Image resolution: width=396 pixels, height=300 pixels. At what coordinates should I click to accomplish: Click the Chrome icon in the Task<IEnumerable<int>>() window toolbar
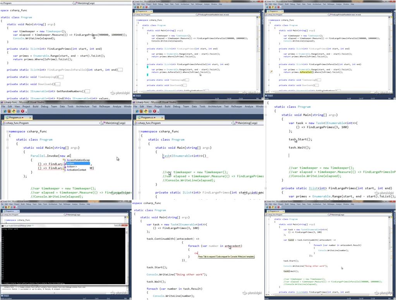[x=145, y=111]
